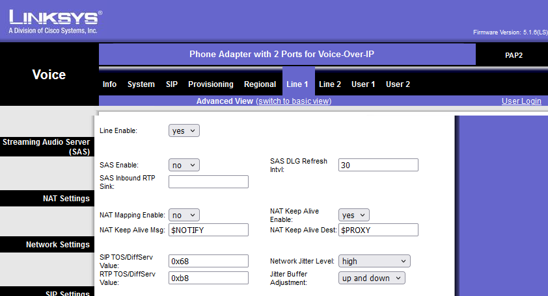548x296 pixels.
Task: Open the User 2 tab
Action: click(398, 84)
